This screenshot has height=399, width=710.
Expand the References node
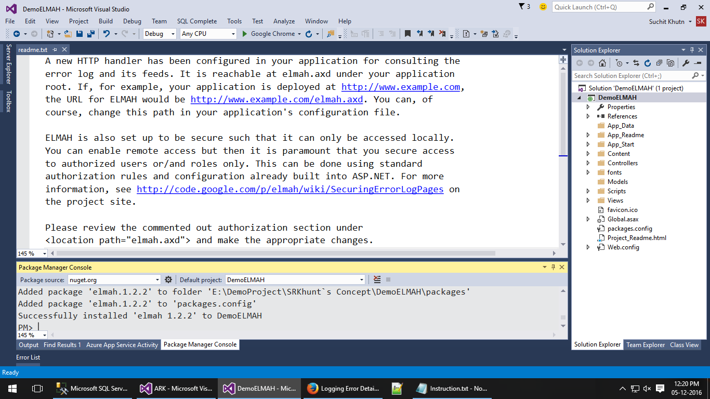(x=588, y=116)
